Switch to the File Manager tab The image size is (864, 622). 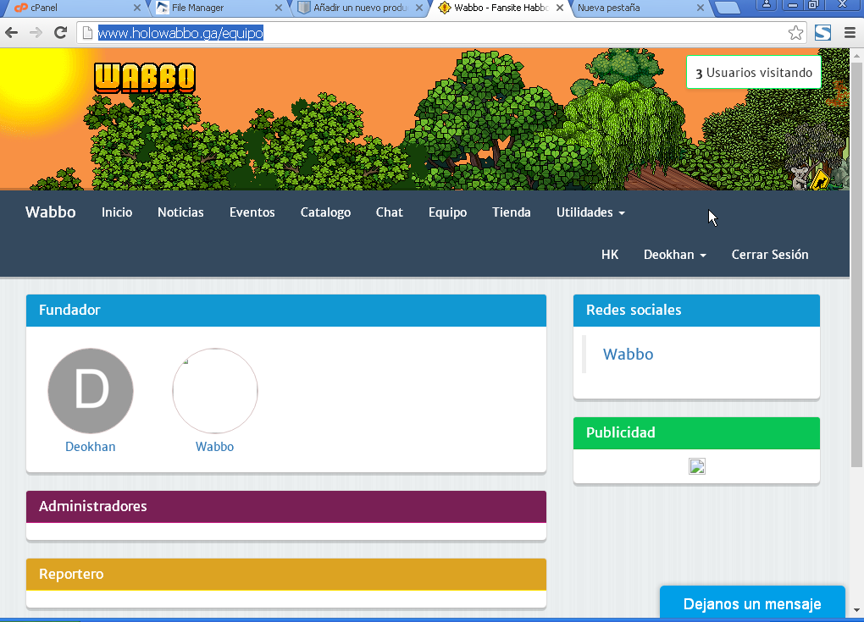[x=216, y=8]
